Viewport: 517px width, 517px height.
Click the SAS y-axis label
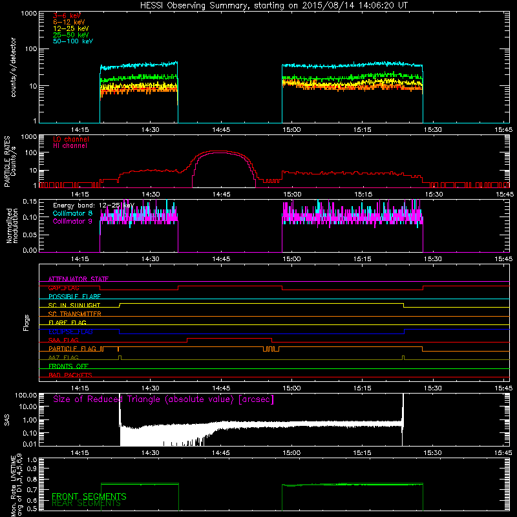pos(6,419)
